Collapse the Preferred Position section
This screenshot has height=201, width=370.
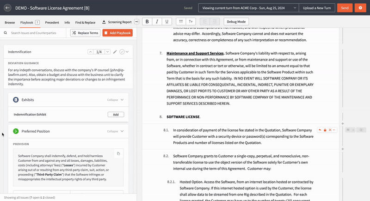115,131
